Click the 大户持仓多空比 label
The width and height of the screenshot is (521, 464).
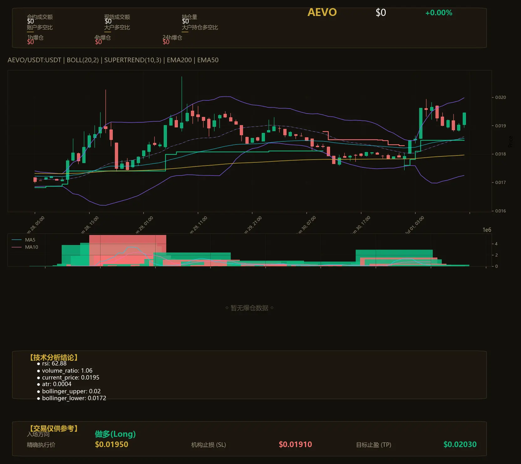point(200,27)
